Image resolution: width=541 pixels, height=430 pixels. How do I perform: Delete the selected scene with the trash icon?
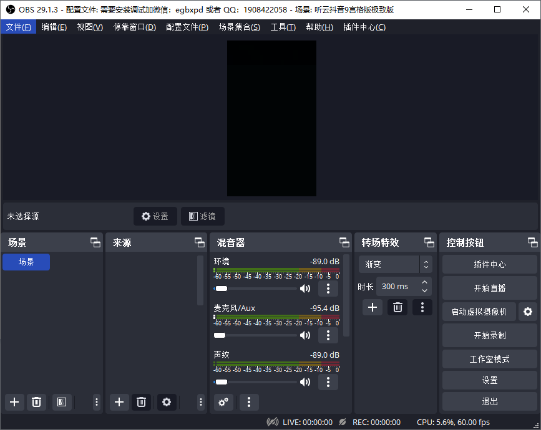[x=37, y=402]
